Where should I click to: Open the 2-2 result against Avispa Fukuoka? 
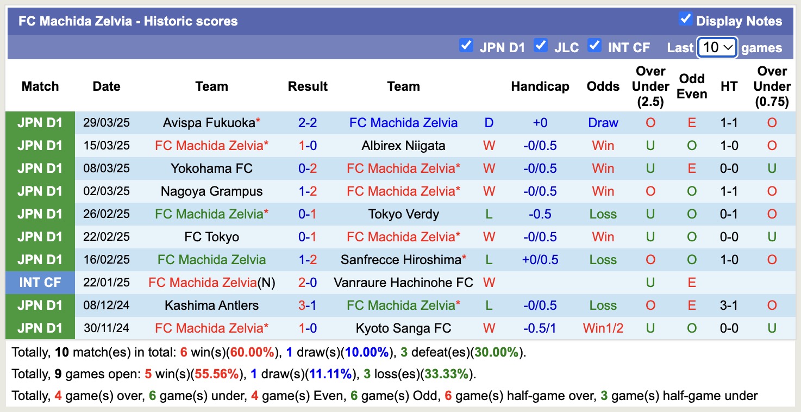pyautogui.click(x=308, y=122)
